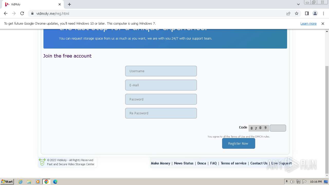Viewport: 329px width, 185px height.
Task: Open the network tray icon
Action: click(298, 182)
